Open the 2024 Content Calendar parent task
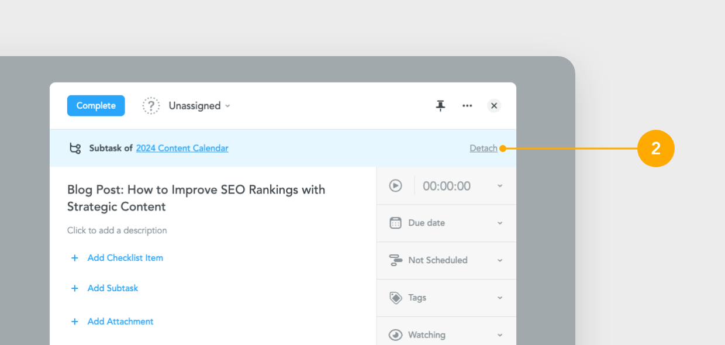This screenshot has height=345, width=725. 182,148
